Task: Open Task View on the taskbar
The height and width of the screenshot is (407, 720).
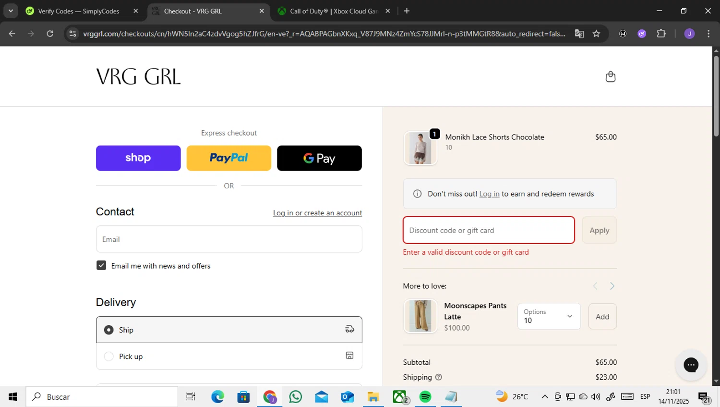Action: click(x=191, y=397)
